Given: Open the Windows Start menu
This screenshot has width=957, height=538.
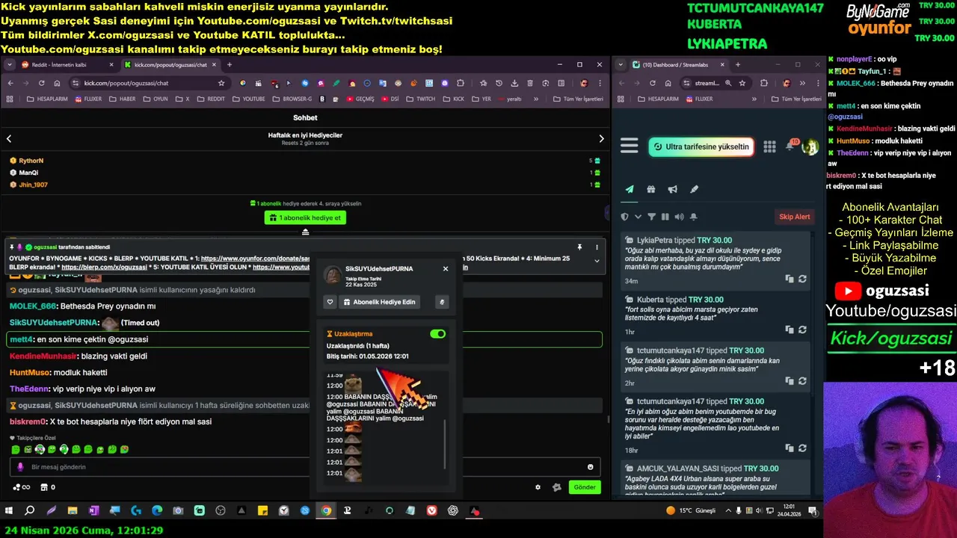Looking at the screenshot, I should (9, 511).
